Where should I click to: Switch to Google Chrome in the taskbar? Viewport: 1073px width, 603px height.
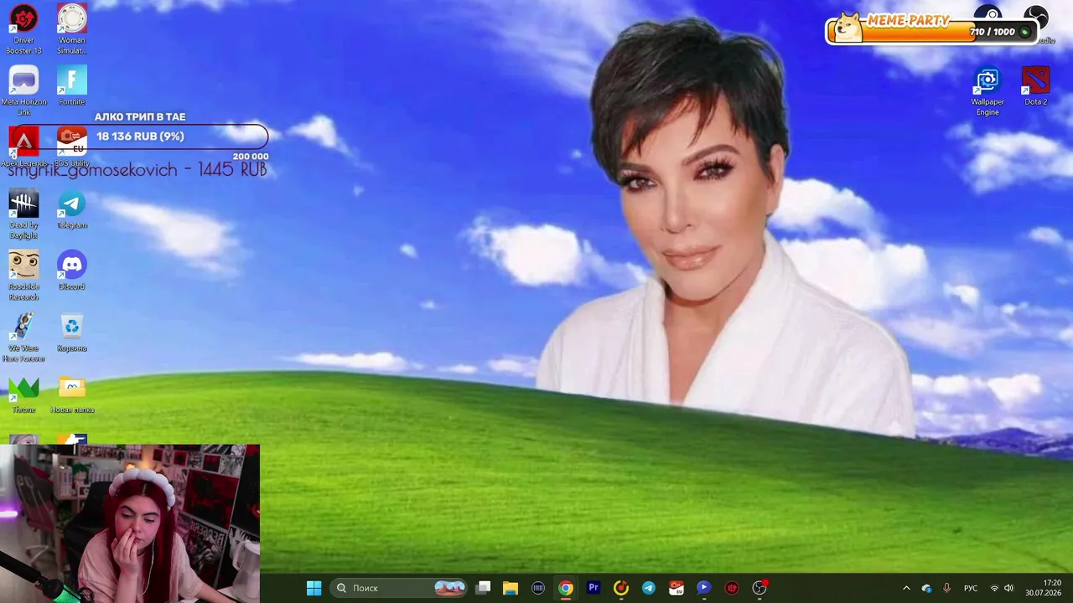pyautogui.click(x=566, y=588)
